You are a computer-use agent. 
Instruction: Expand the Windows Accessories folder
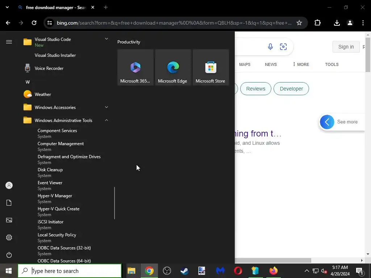point(107,107)
